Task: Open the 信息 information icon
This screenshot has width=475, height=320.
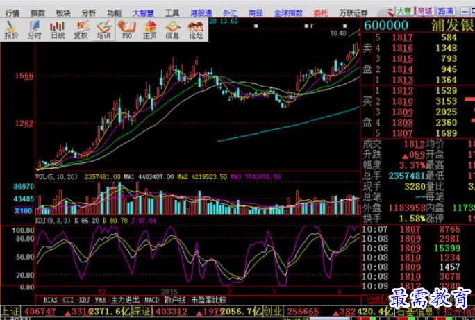Action: (x=173, y=30)
